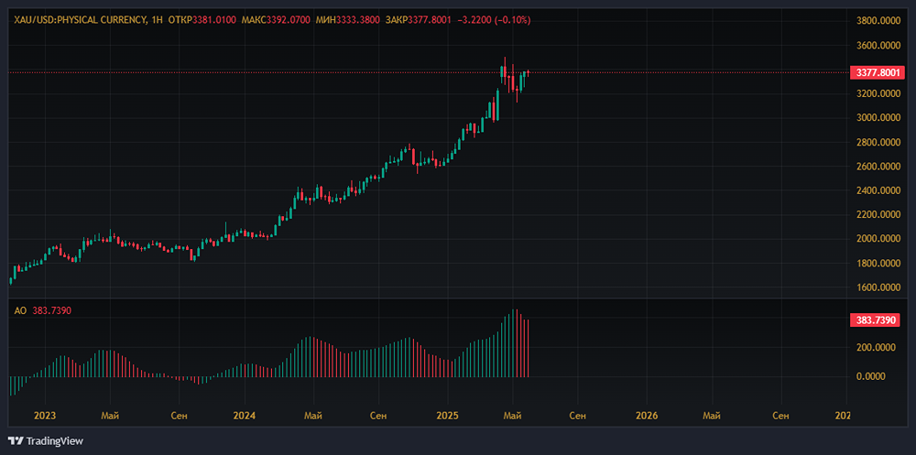Click the 383.7390 value beside AO
Image resolution: width=916 pixels, height=455 pixels.
click(x=50, y=310)
